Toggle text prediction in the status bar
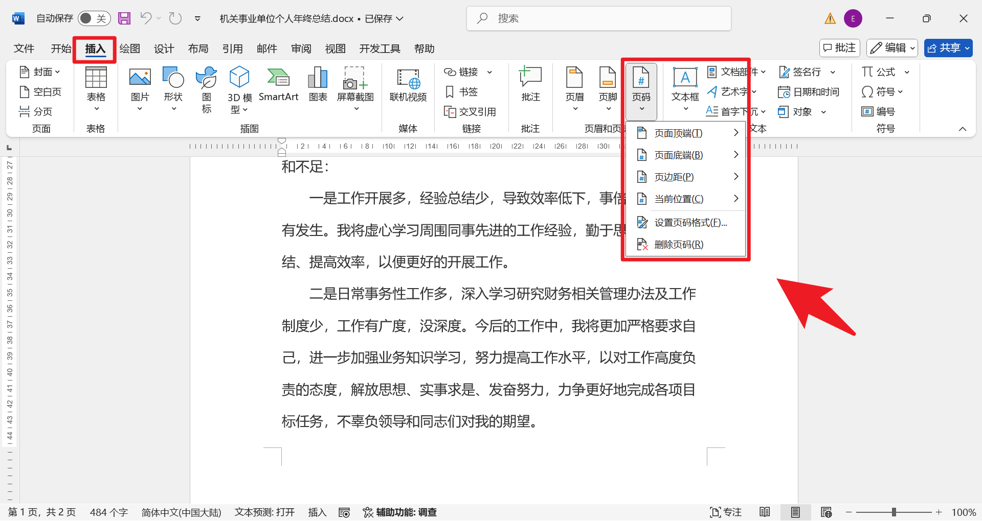This screenshot has width=982, height=521. pyautogui.click(x=264, y=512)
